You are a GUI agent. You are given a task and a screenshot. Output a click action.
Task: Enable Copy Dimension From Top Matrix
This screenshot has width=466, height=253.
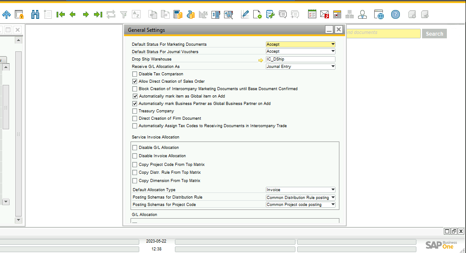pos(134,180)
